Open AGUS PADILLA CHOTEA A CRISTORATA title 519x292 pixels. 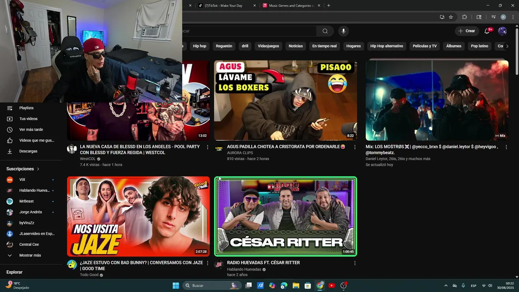click(x=286, y=147)
